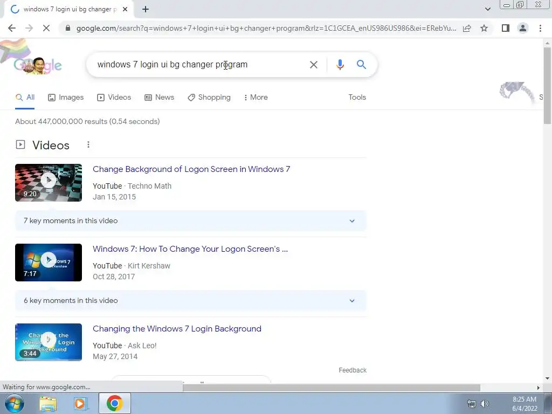Open a new tab
Viewport: 552px width, 414px height.
pos(146,10)
